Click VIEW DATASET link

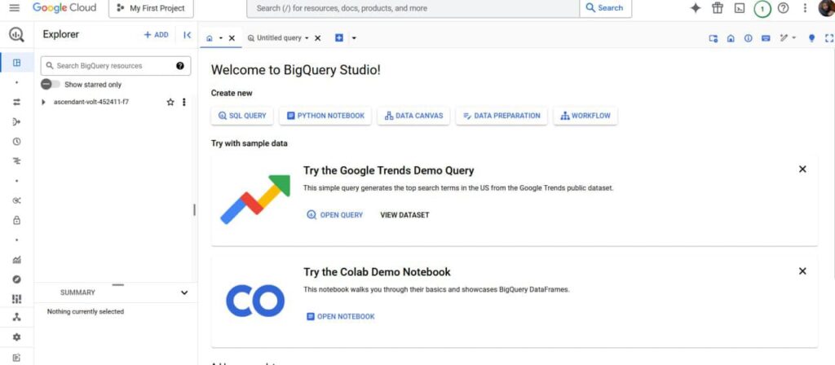(404, 215)
